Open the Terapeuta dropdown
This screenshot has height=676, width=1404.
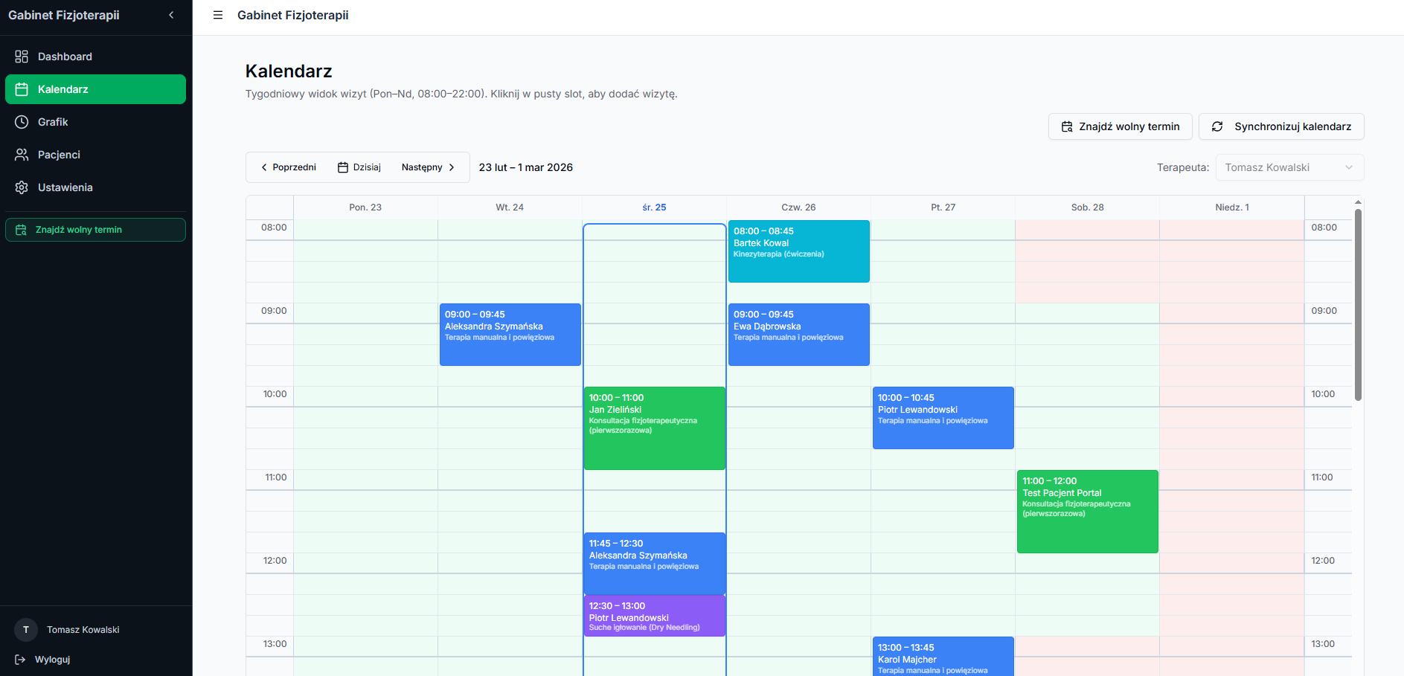[1289, 167]
